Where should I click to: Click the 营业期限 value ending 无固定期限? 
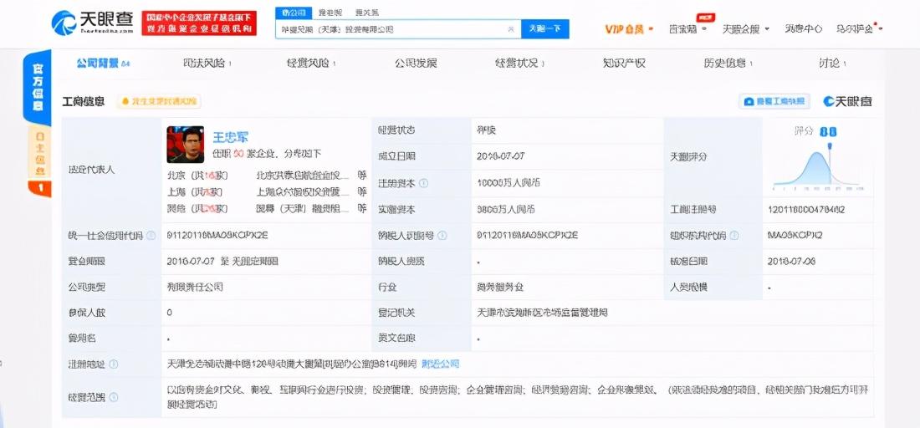[222, 261]
